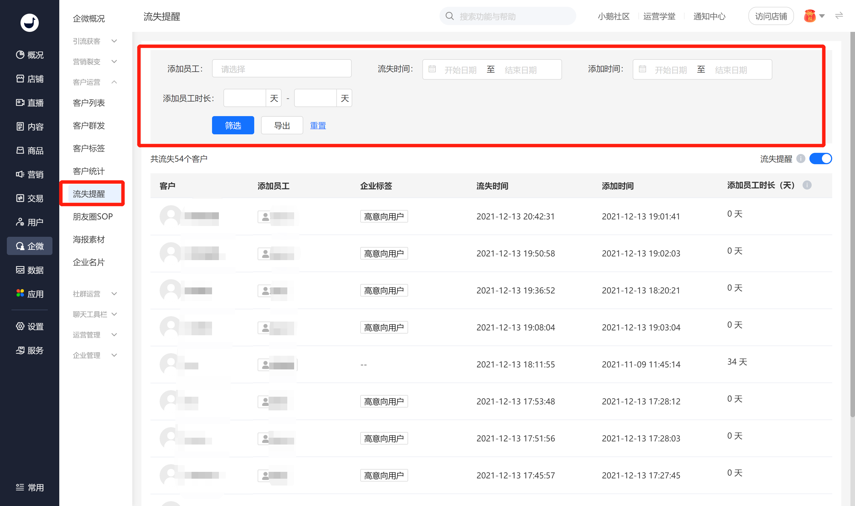Open the 商品 products section

click(30, 150)
